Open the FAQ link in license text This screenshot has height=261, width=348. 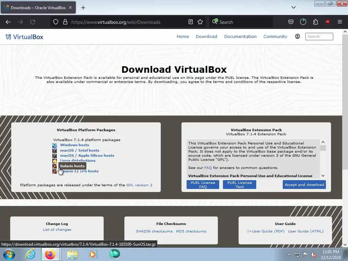coord(208,168)
